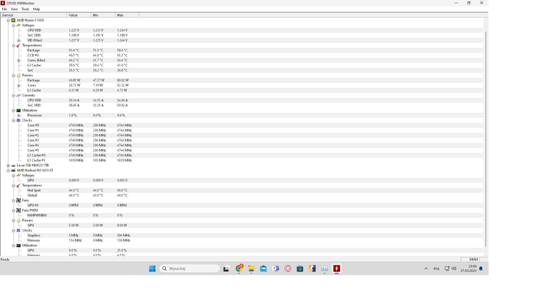Click the GPU Powers flame icon
This screenshot has width=533, height=299.
19,220
